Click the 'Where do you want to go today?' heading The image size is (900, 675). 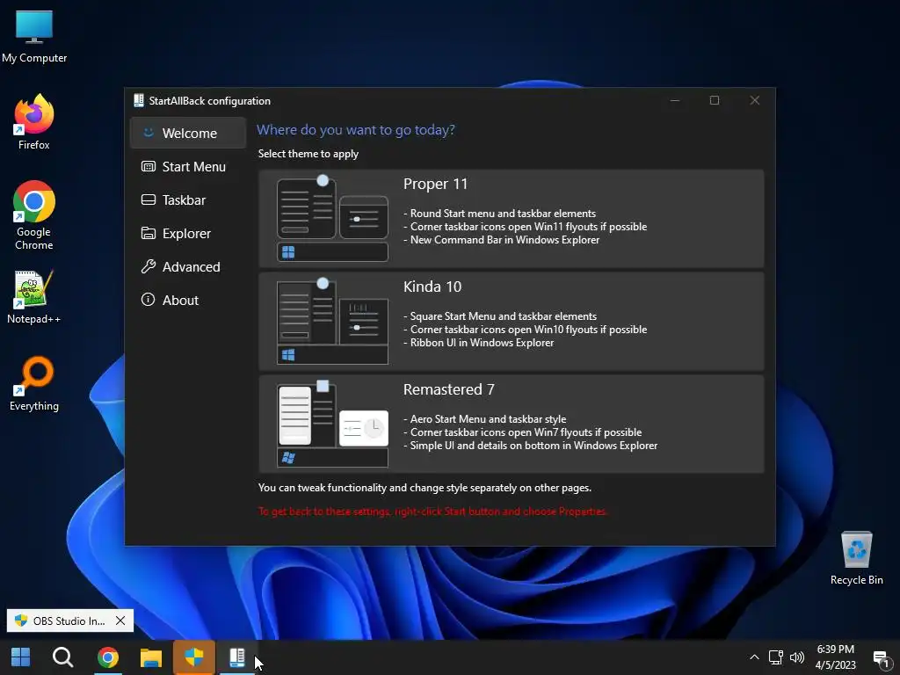click(x=356, y=130)
